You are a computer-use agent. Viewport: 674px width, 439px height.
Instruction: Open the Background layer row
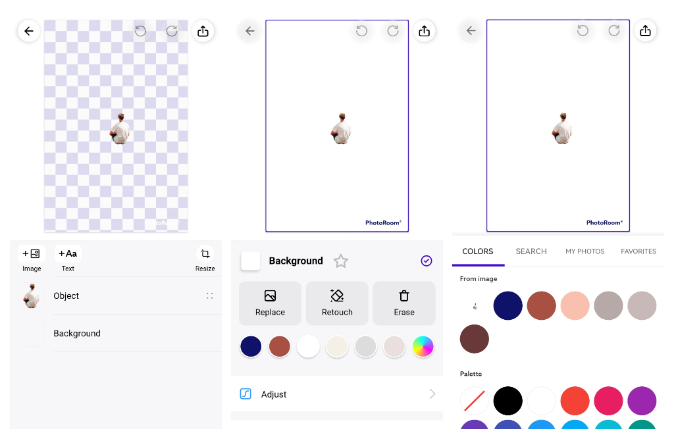point(116,334)
